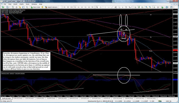Open the Insert menu
This screenshot has width=179, height=103.
pyautogui.click(x=15, y=4)
